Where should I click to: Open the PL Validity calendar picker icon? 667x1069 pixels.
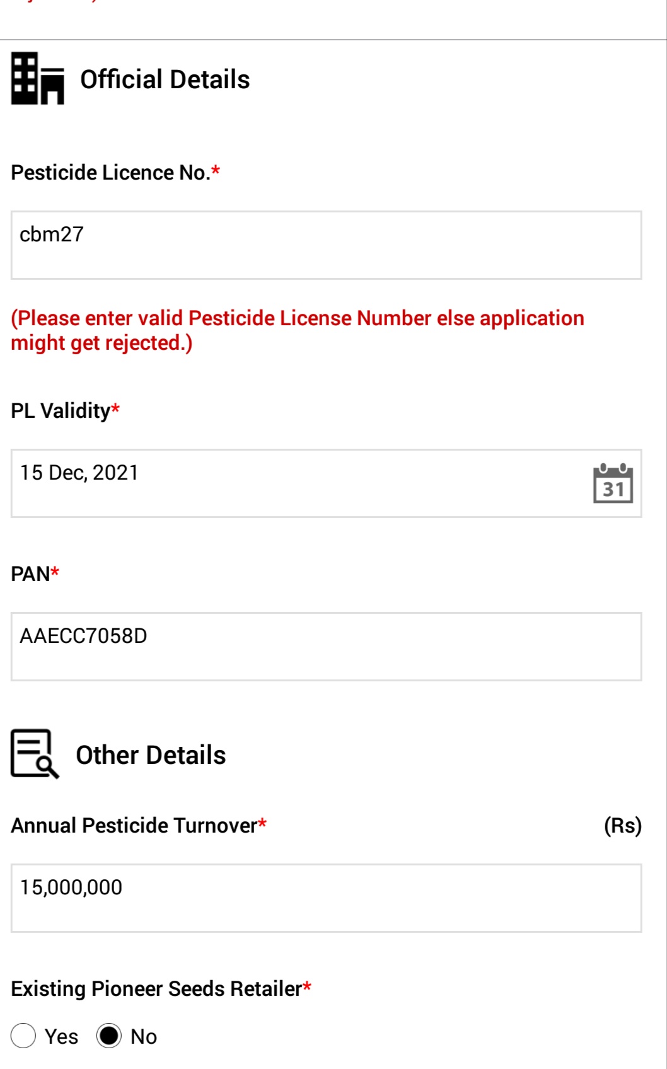(613, 483)
